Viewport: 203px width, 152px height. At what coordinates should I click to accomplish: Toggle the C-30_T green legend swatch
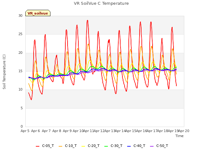106,146
